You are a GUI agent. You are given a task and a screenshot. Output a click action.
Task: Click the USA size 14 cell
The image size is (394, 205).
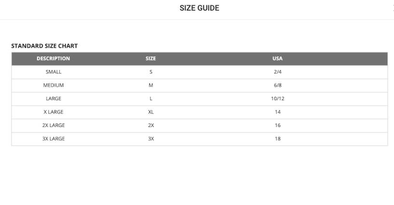click(277, 112)
